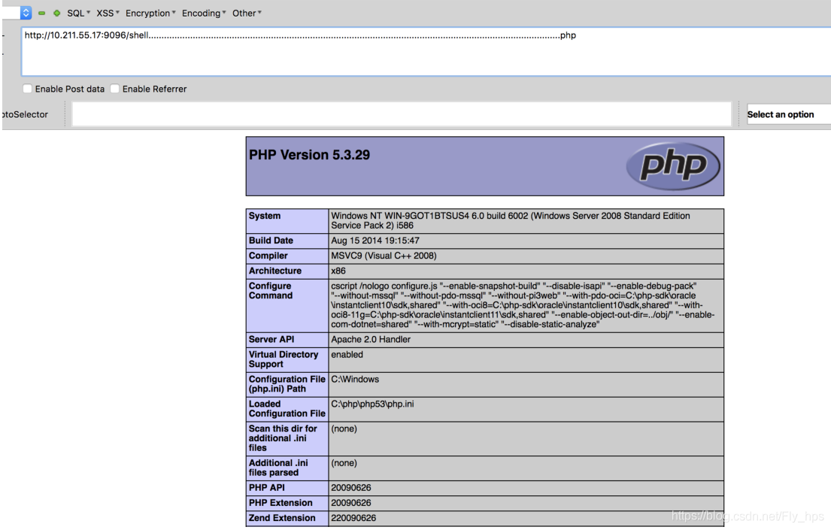Open the SQL menu
This screenshot has width=831, height=530.
coord(78,14)
